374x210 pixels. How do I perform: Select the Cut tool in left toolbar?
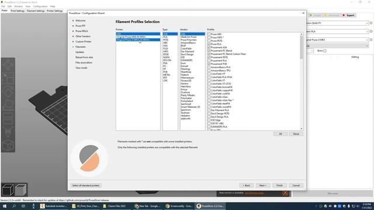tap(8, 118)
